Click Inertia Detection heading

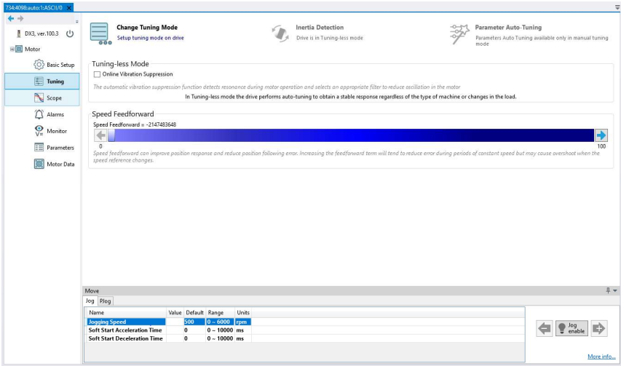coord(320,28)
